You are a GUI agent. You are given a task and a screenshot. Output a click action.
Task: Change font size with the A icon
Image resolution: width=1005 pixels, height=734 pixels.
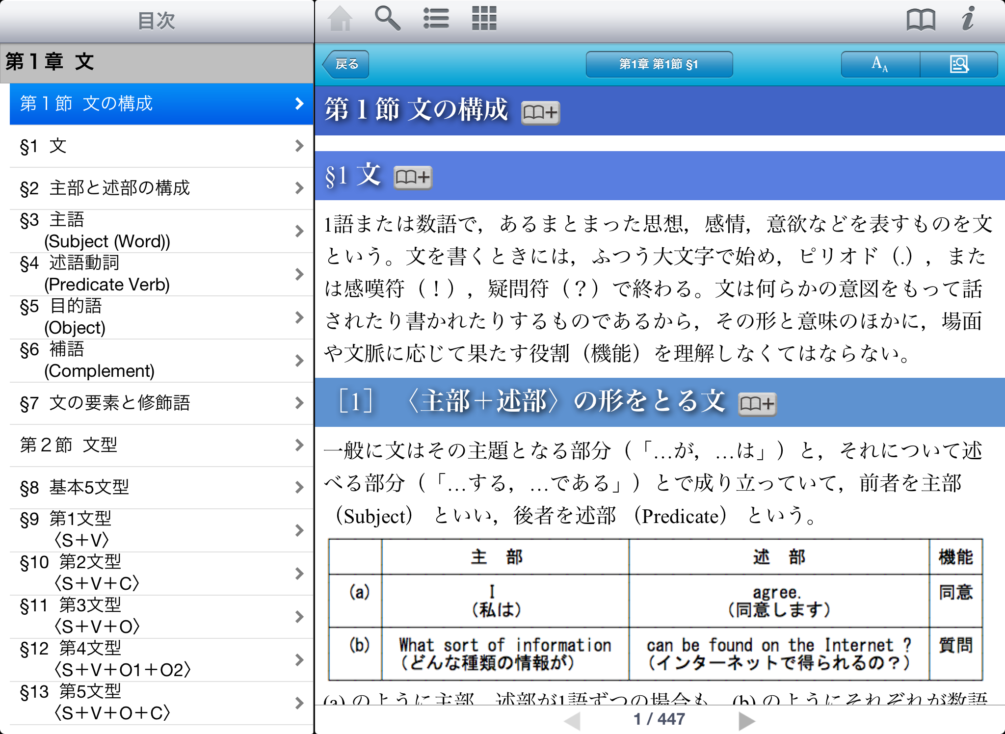[x=880, y=64]
